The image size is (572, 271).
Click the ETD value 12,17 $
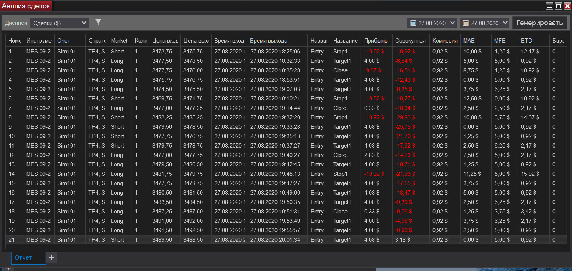pyautogui.click(x=530, y=52)
